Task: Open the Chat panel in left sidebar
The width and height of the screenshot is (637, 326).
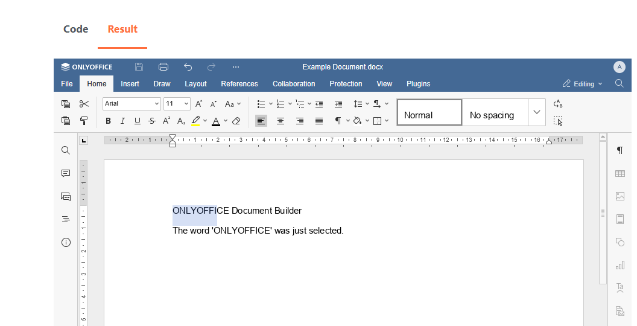Action: (x=65, y=197)
